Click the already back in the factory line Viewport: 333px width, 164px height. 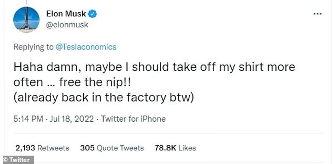tap(103, 98)
